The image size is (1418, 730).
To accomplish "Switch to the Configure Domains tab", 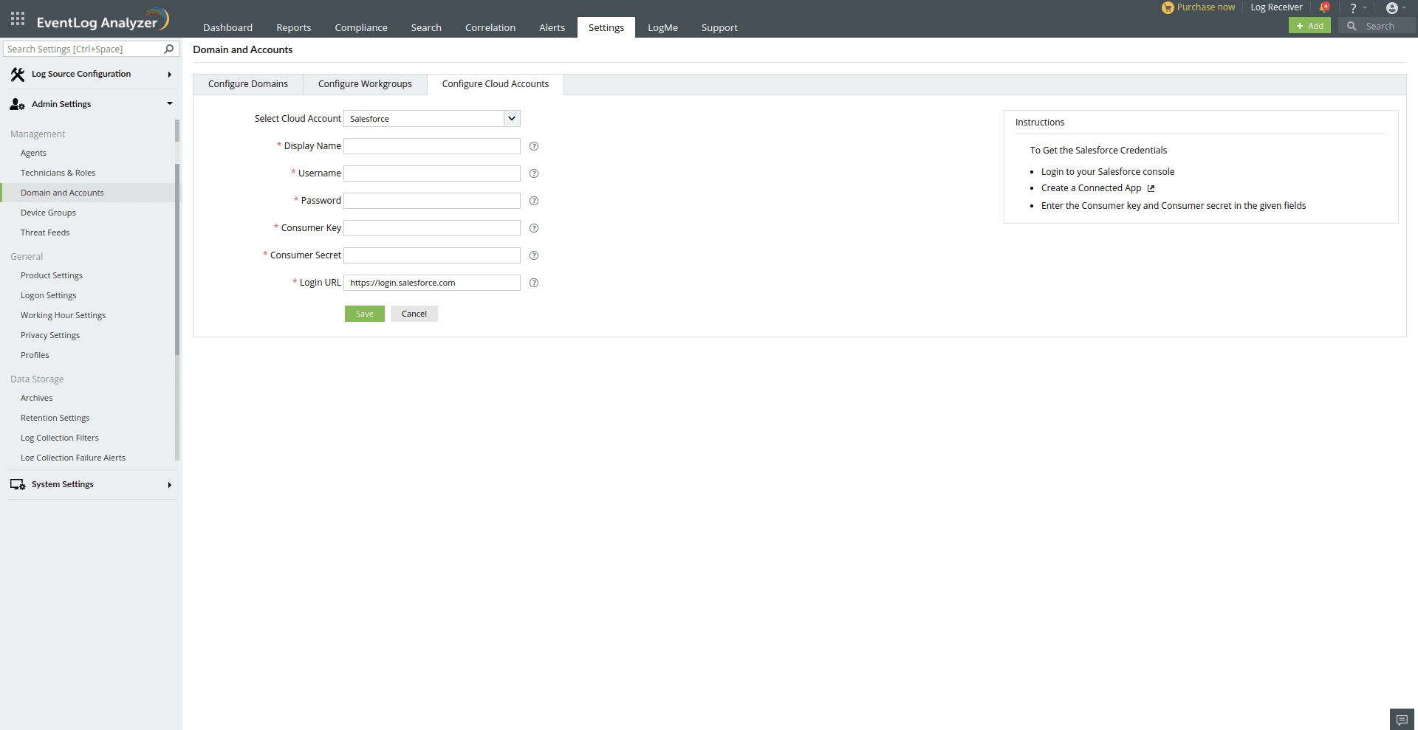I will [248, 83].
